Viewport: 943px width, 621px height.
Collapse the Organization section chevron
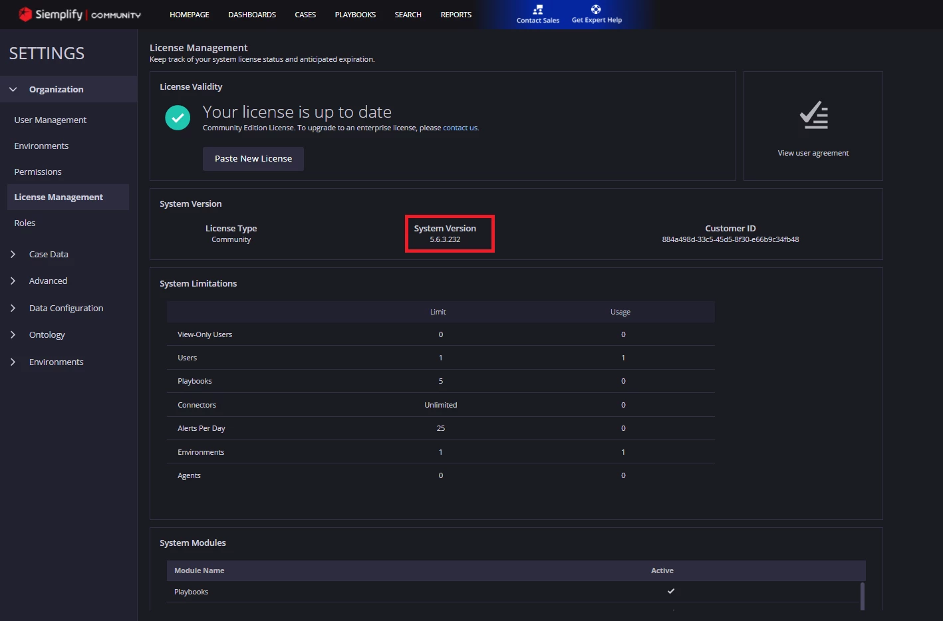coord(13,89)
